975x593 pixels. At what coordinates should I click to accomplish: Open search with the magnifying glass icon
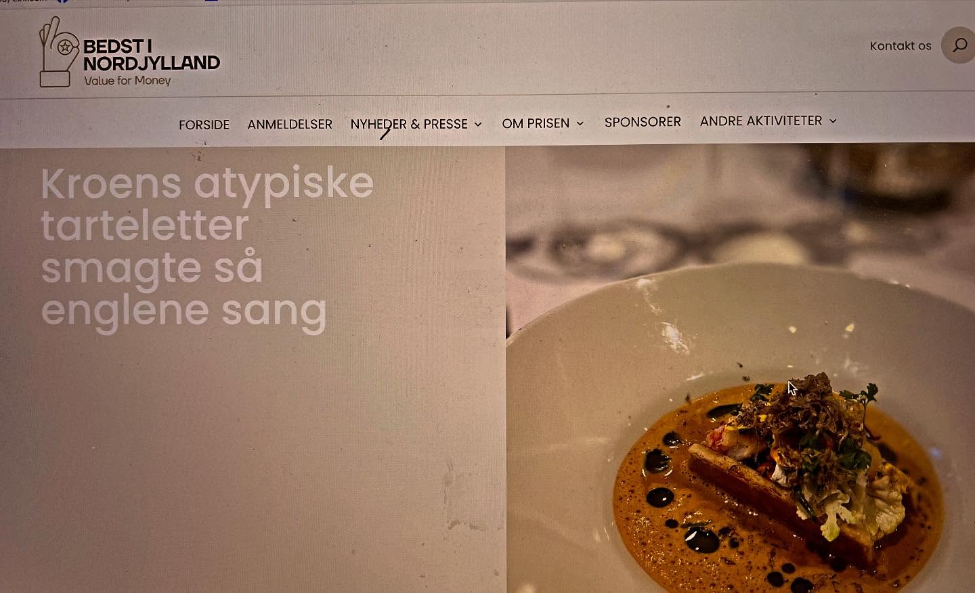click(959, 45)
